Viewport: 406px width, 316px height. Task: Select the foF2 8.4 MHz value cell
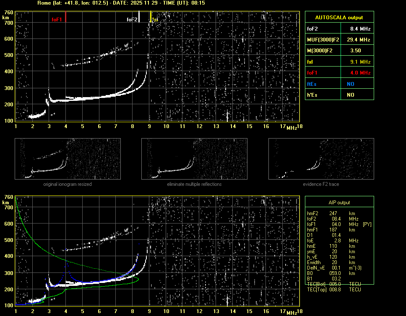pyautogui.click(x=360, y=29)
